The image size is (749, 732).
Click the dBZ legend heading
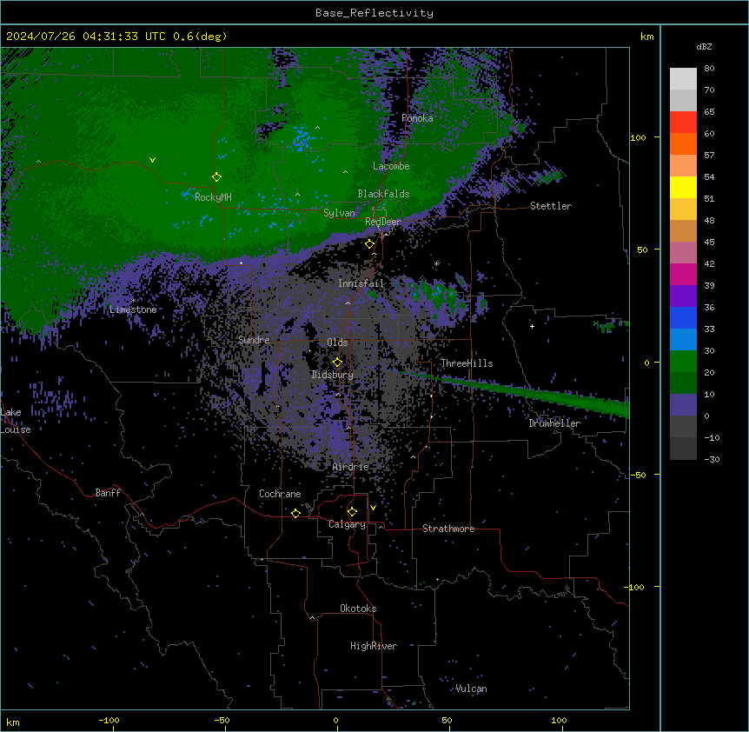(704, 46)
